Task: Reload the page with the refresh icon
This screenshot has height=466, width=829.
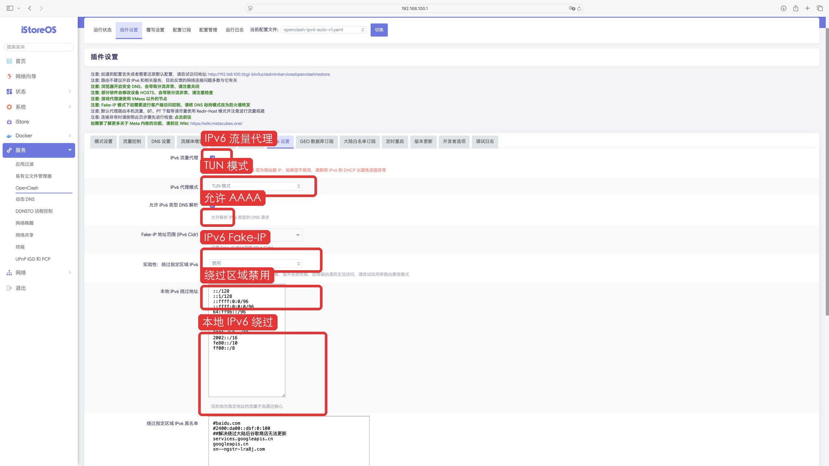Action: 579,8
